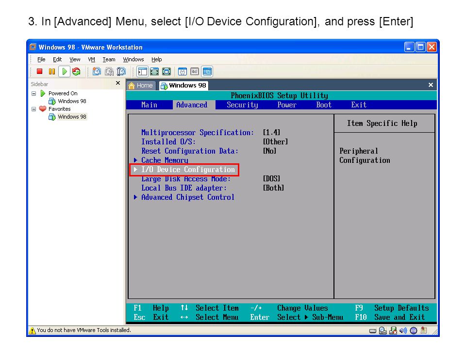
Task: Click the heart icon beside Favorites
Action: [43, 108]
